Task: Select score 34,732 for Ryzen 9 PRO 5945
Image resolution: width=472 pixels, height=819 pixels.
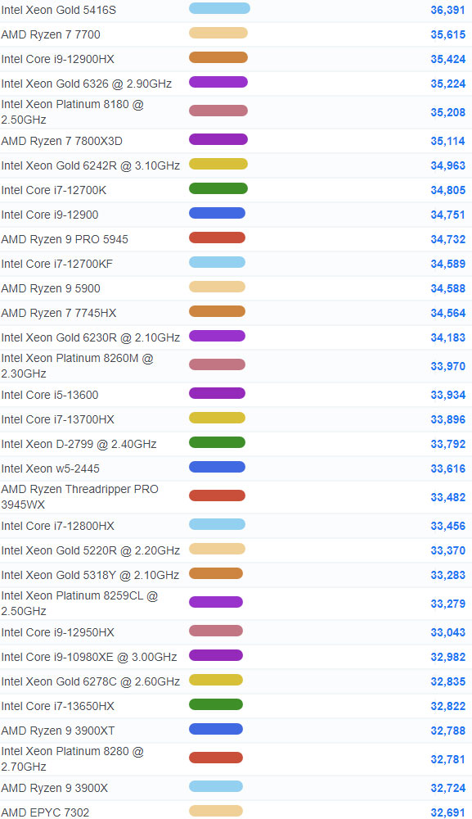Action: [447, 239]
